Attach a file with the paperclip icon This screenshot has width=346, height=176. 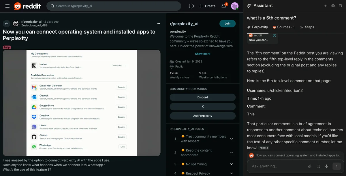tap(310, 166)
